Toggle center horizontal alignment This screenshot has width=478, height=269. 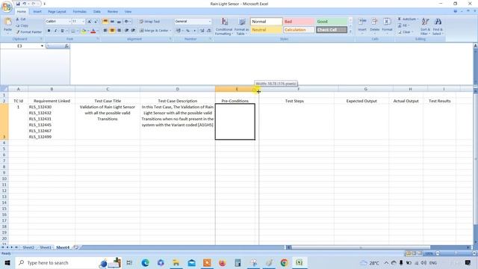click(112, 31)
